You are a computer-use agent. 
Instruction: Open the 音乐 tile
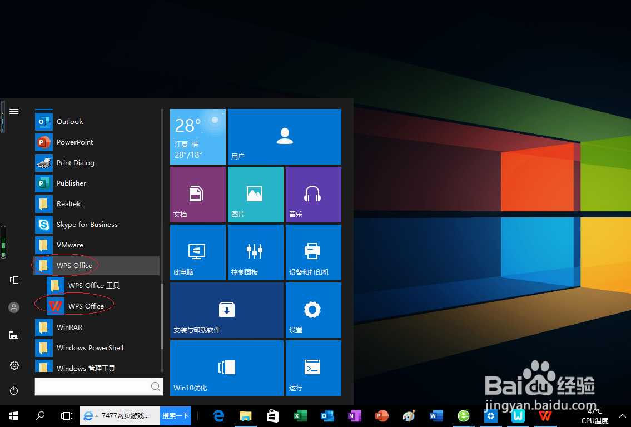point(314,195)
